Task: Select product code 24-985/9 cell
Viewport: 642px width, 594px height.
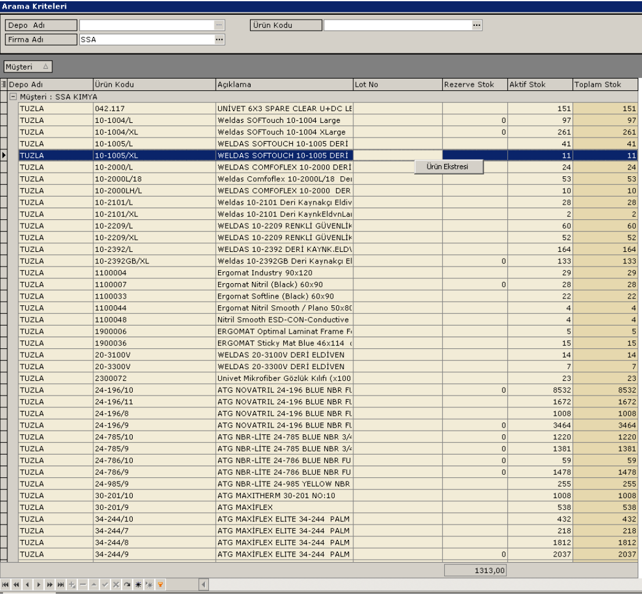Action: 154,484
